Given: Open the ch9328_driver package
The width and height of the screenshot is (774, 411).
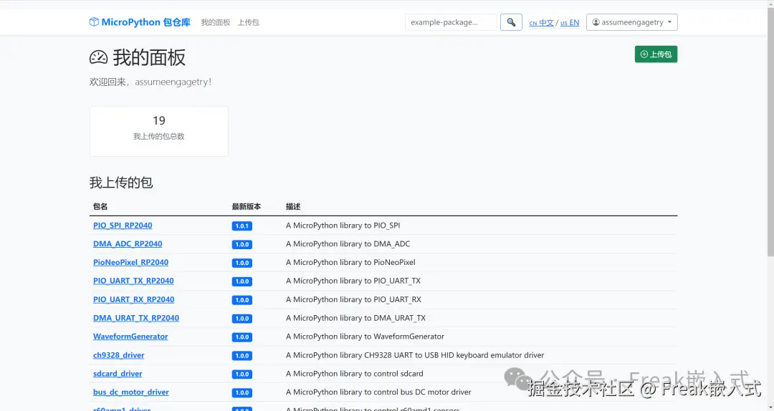Looking at the screenshot, I should pos(118,355).
